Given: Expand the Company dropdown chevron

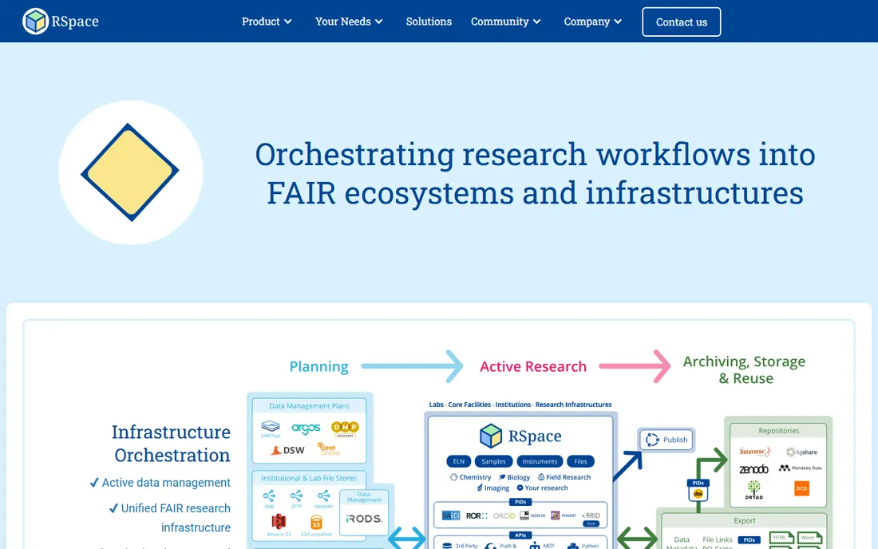Looking at the screenshot, I should [618, 22].
